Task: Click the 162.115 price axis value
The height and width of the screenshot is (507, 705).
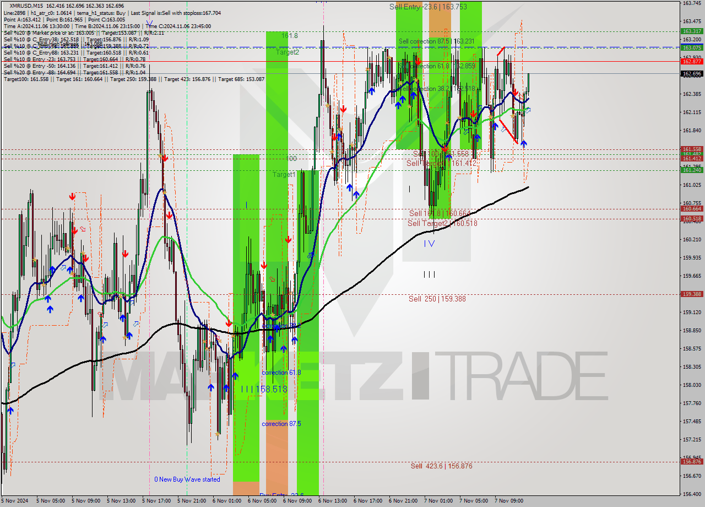Action: point(692,112)
